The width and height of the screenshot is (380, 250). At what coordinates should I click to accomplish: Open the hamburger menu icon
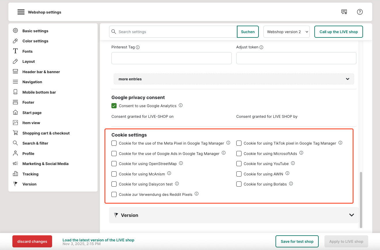coord(21,12)
